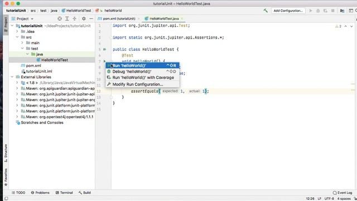Collapse the tutorialUnit root node
The image size is (357, 201).
12,26
